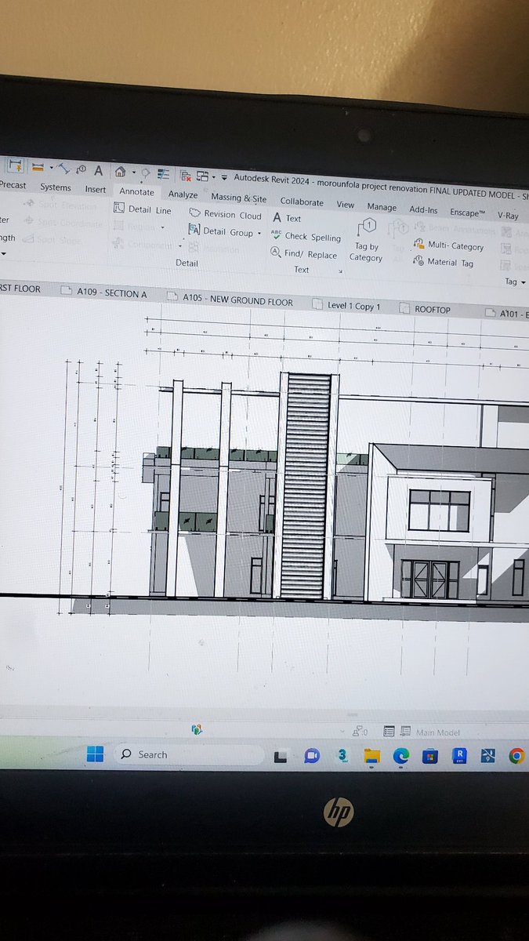The image size is (529, 941).
Task: Switch to Revit app on taskbar
Action: 461,756
